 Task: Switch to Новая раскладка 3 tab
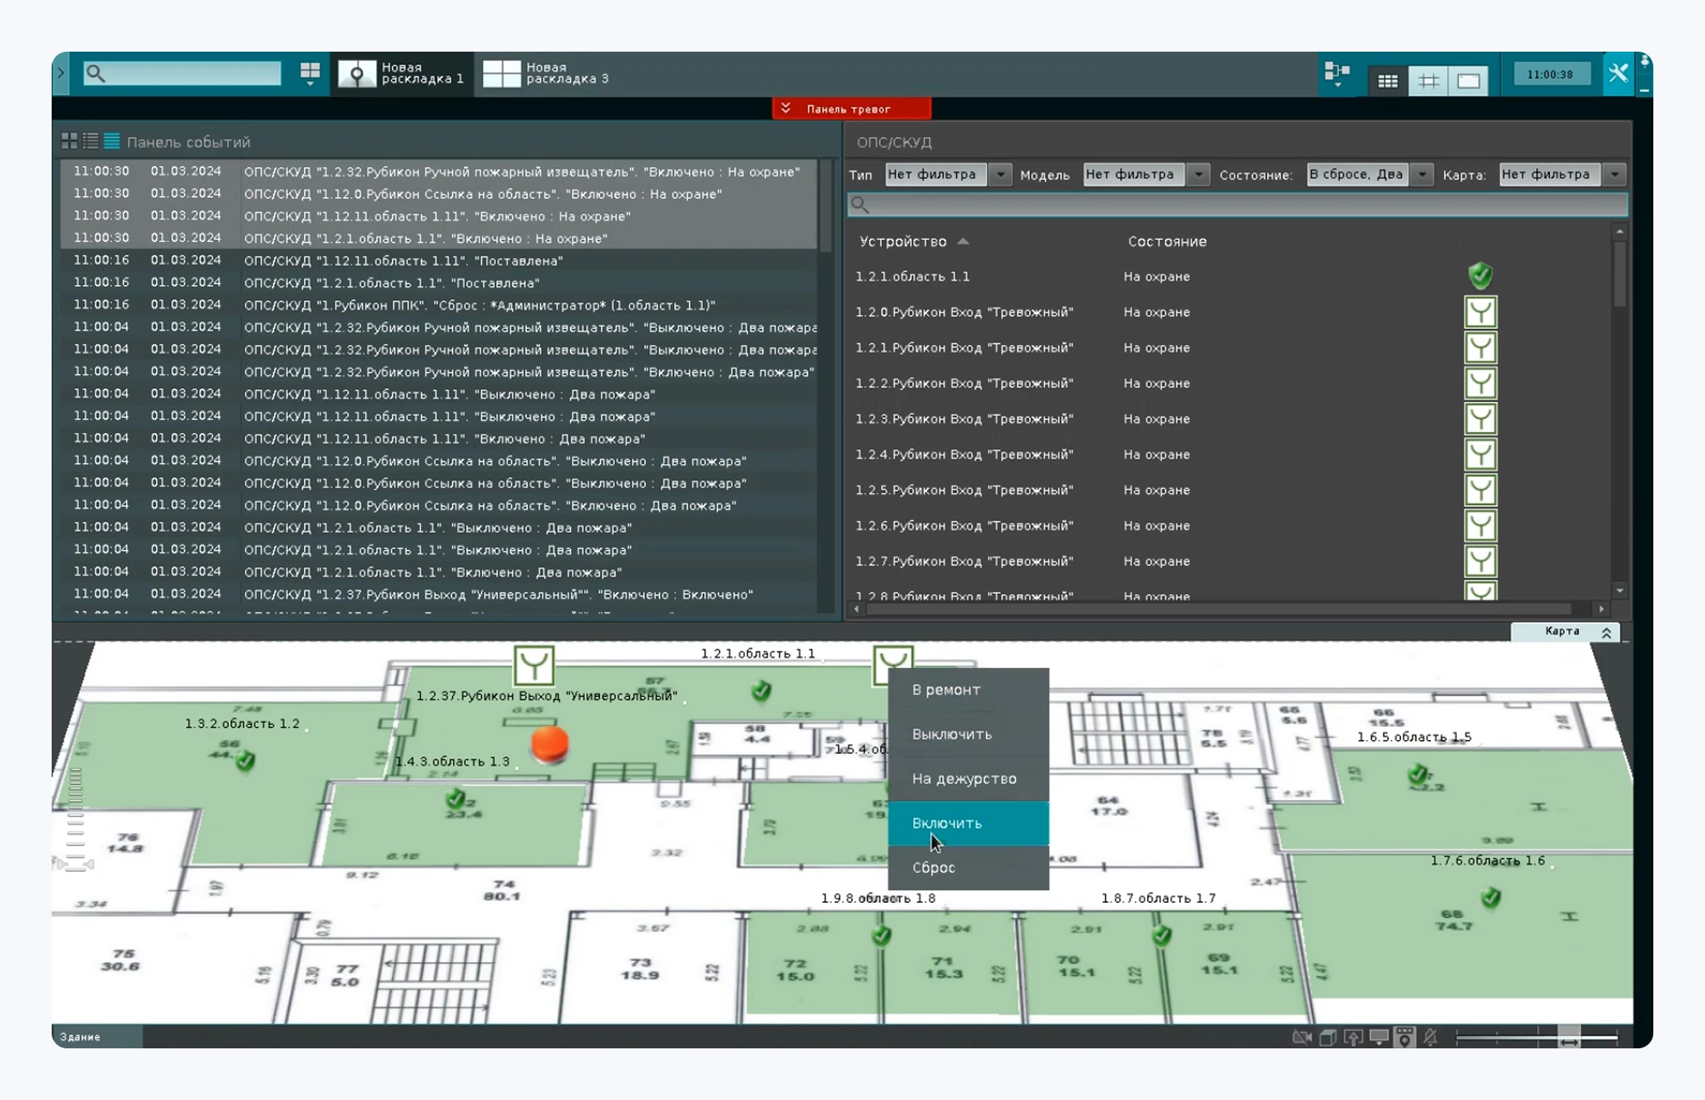pyautogui.click(x=546, y=73)
